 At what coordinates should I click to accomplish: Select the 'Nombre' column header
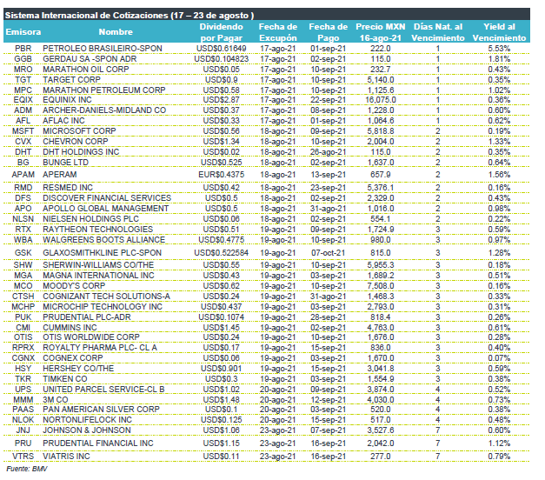click(x=116, y=32)
